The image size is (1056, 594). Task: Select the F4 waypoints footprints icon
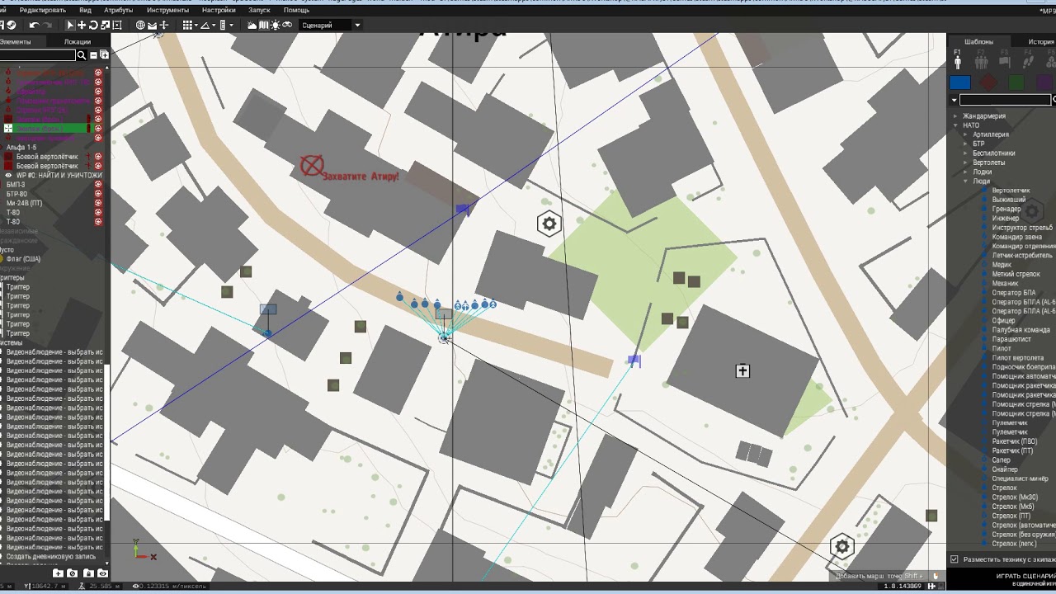click(1028, 59)
